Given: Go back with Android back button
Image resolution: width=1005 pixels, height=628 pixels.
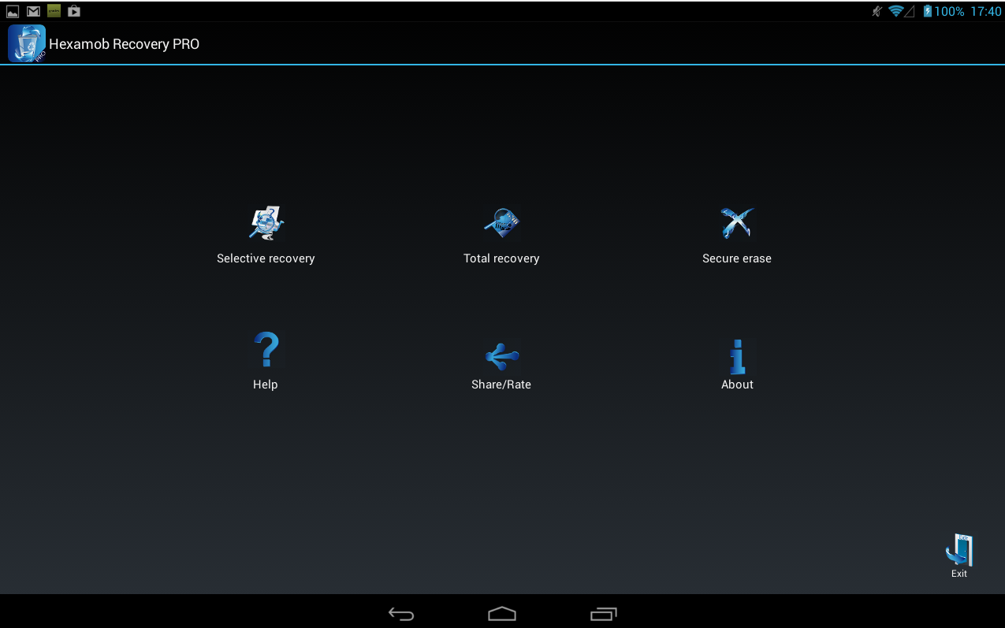Looking at the screenshot, I should 401,614.
